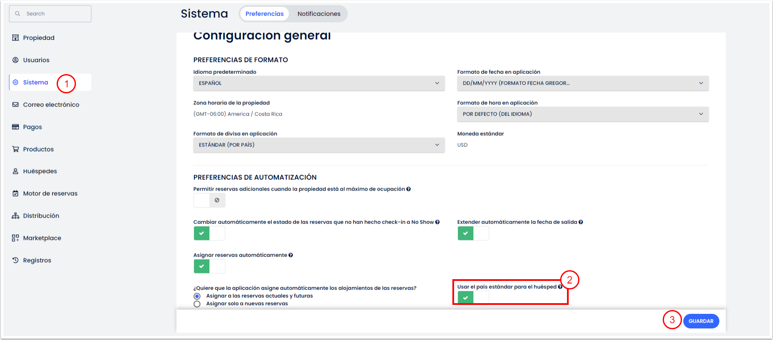Image resolution: width=773 pixels, height=340 pixels.
Task: Select Asignar solo a nuevas reservas option
Action: point(197,304)
